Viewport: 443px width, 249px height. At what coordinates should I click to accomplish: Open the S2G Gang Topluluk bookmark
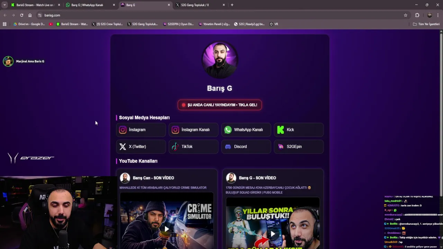pyautogui.click(x=143, y=24)
